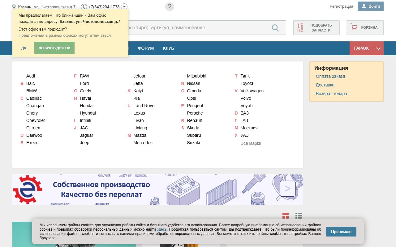Open the Подобрать запчасти button
The image size is (396, 247).
(316, 28)
